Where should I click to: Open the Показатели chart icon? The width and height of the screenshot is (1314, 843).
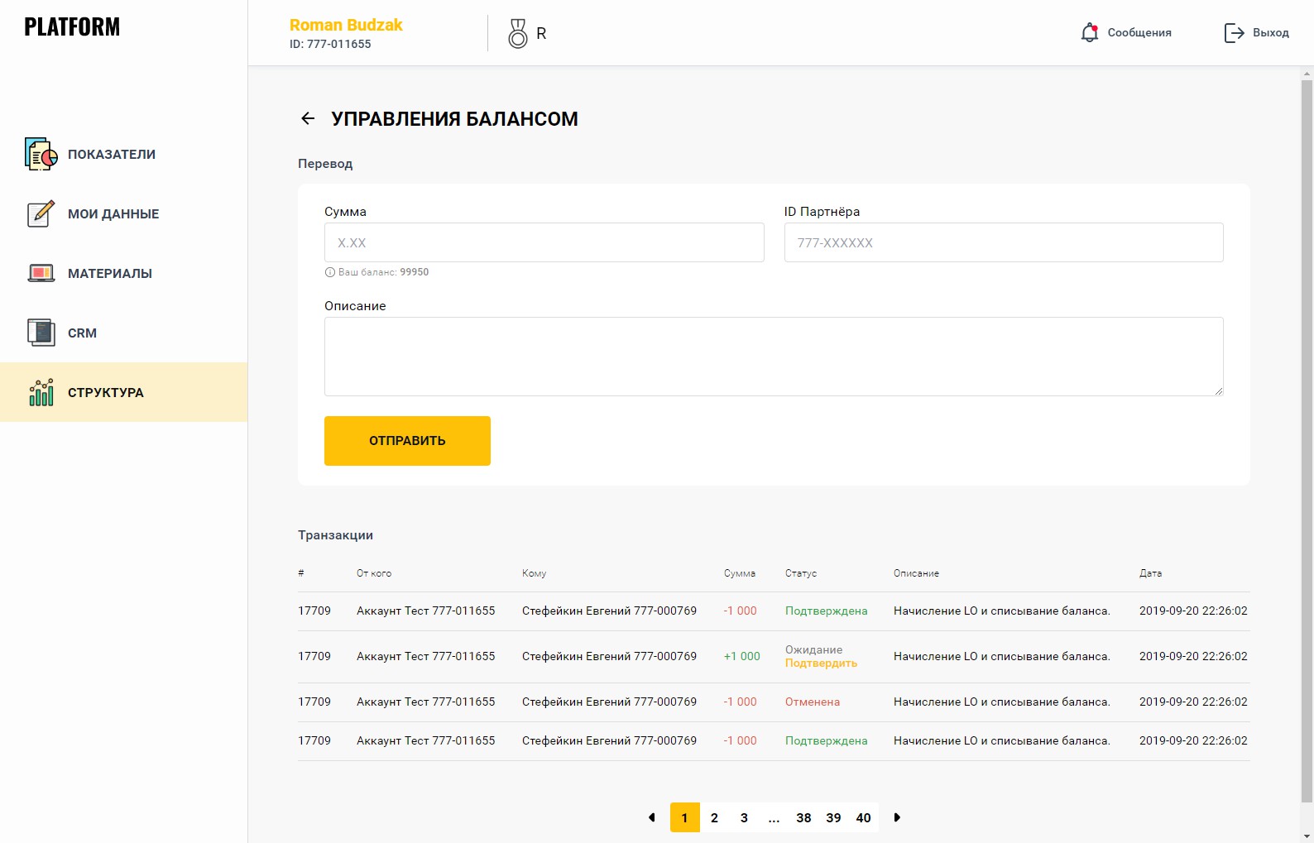point(41,154)
